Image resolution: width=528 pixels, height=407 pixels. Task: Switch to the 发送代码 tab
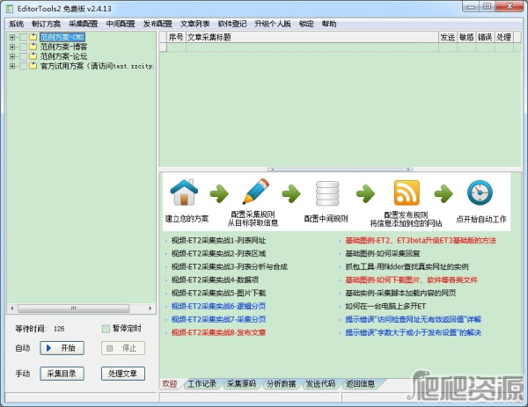(x=320, y=384)
